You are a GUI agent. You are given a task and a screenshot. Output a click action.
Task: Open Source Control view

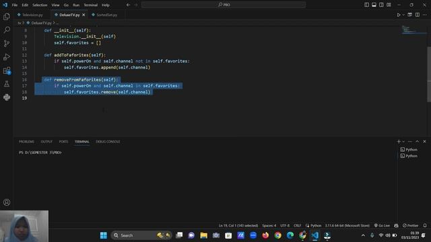(x=7, y=43)
